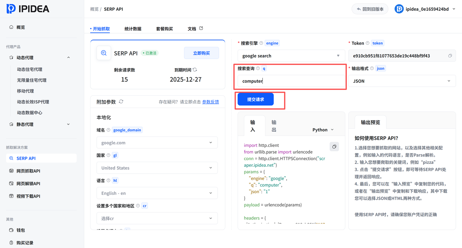Viewport: 462px width, 248px height.
Task: Click the help icon next to 输出格式
Action: pos(372,68)
